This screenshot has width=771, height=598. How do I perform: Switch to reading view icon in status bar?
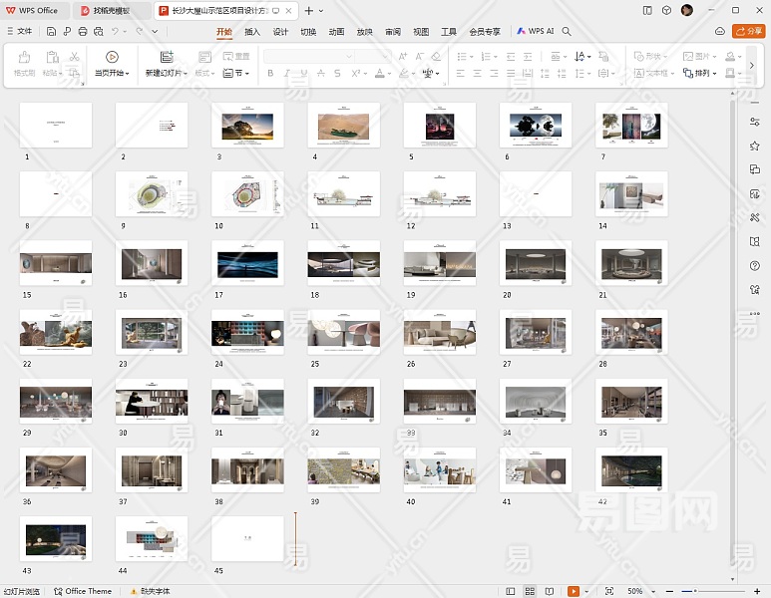click(550, 591)
